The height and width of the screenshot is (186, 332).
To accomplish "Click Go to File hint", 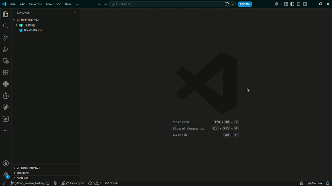I will click(x=180, y=135).
